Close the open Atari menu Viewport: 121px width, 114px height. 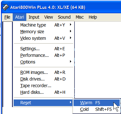19,17
